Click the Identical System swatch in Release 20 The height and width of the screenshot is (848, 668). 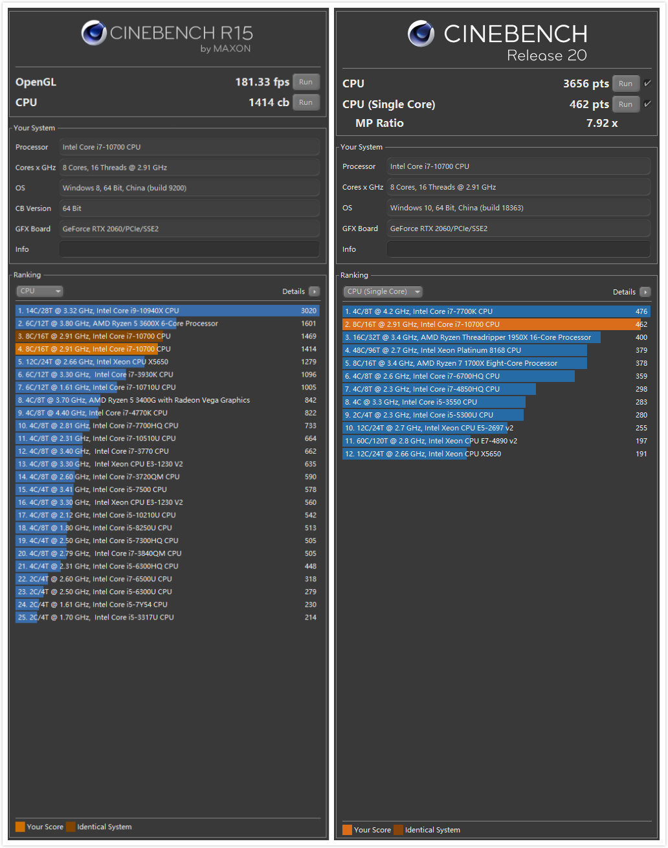[399, 830]
